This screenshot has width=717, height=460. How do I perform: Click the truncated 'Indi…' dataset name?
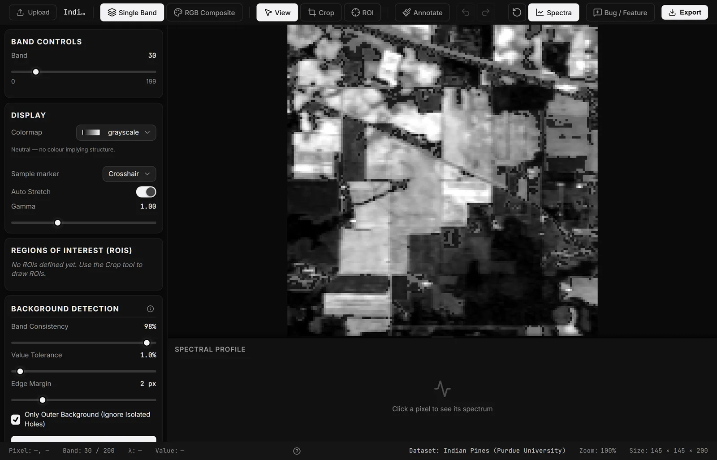[x=74, y=12]
